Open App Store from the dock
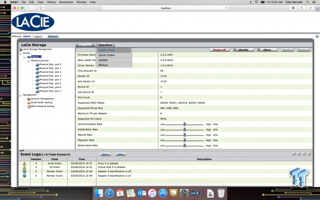The image size is (320, 200). [163, 193]
